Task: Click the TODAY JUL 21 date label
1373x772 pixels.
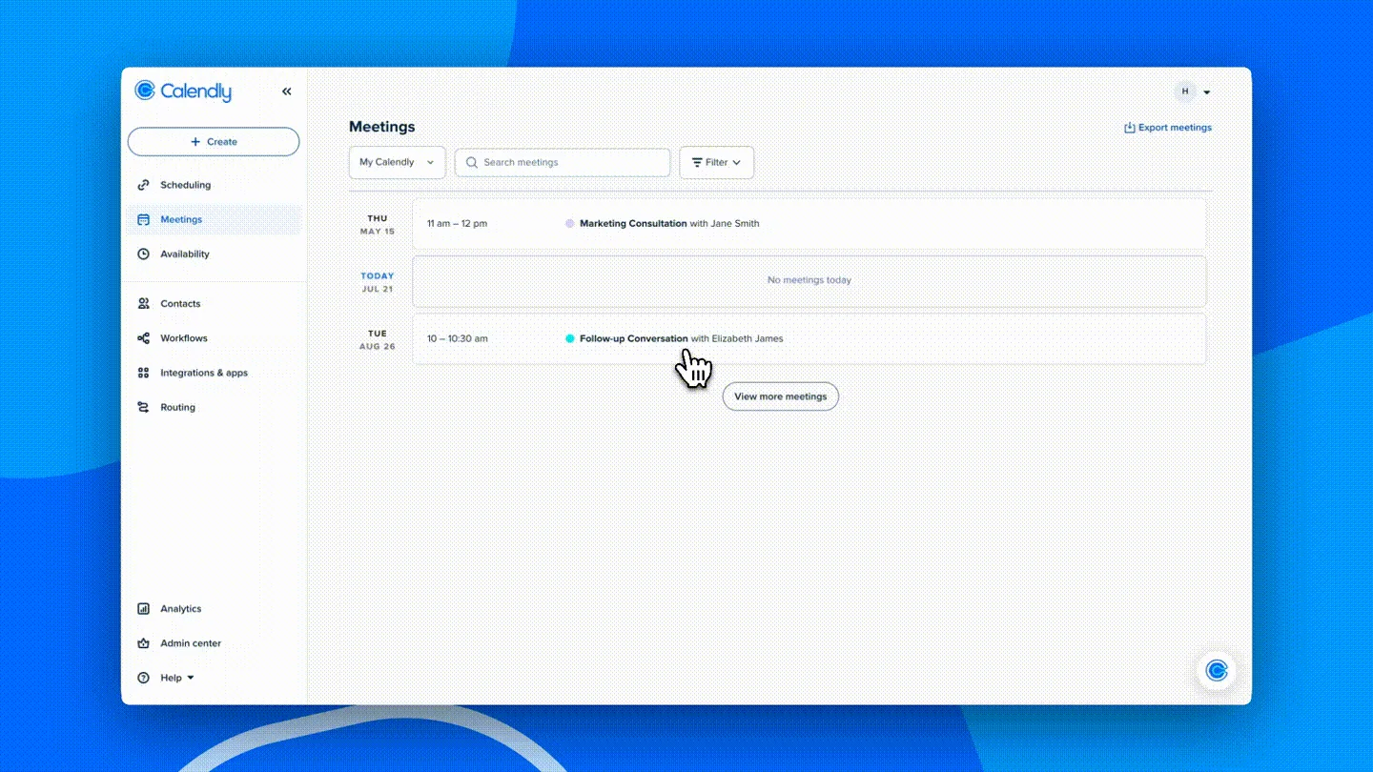Action: pos(378,282)
